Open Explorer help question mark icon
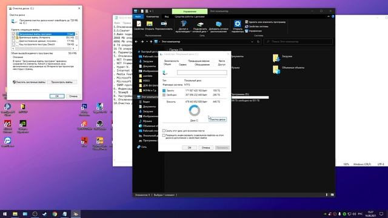388x218 pixels. click(x=333, y=16)
